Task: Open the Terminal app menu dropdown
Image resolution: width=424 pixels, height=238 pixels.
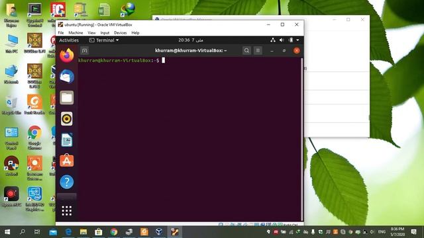Action: click(104, 40)
